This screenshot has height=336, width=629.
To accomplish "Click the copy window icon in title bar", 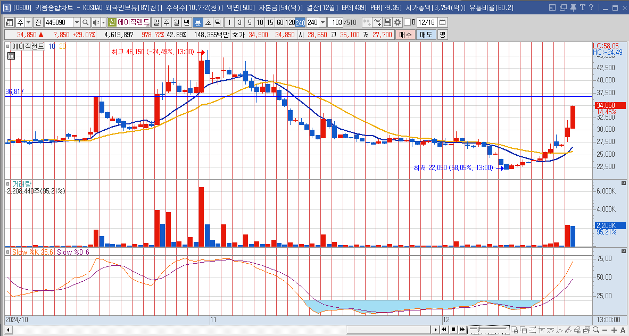I will [563, 7].
